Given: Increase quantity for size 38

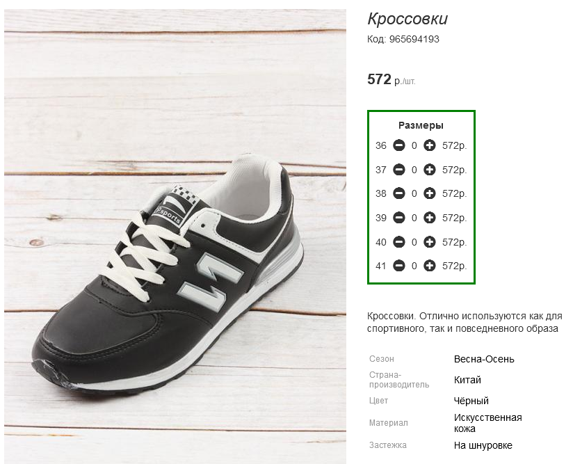Looking at the screenshot, I should (429, 193).
